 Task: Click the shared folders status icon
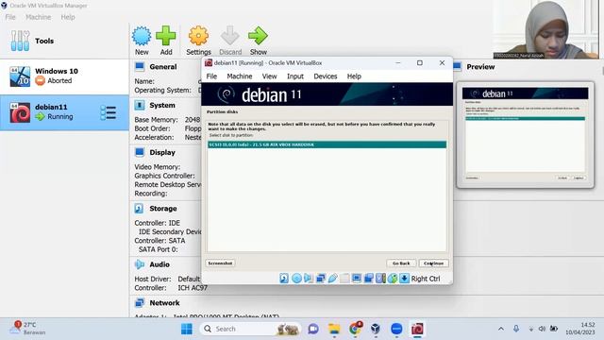tap(344, 279)
